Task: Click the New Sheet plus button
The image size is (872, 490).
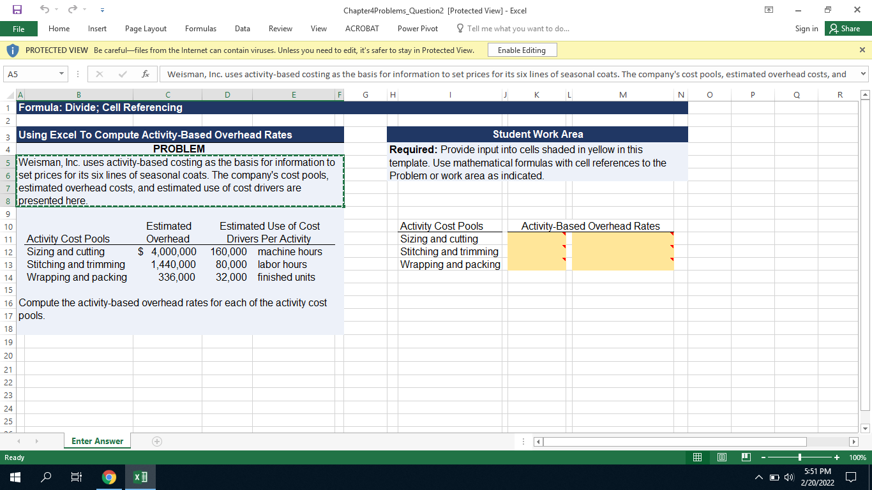Action: tap(157, 440)
